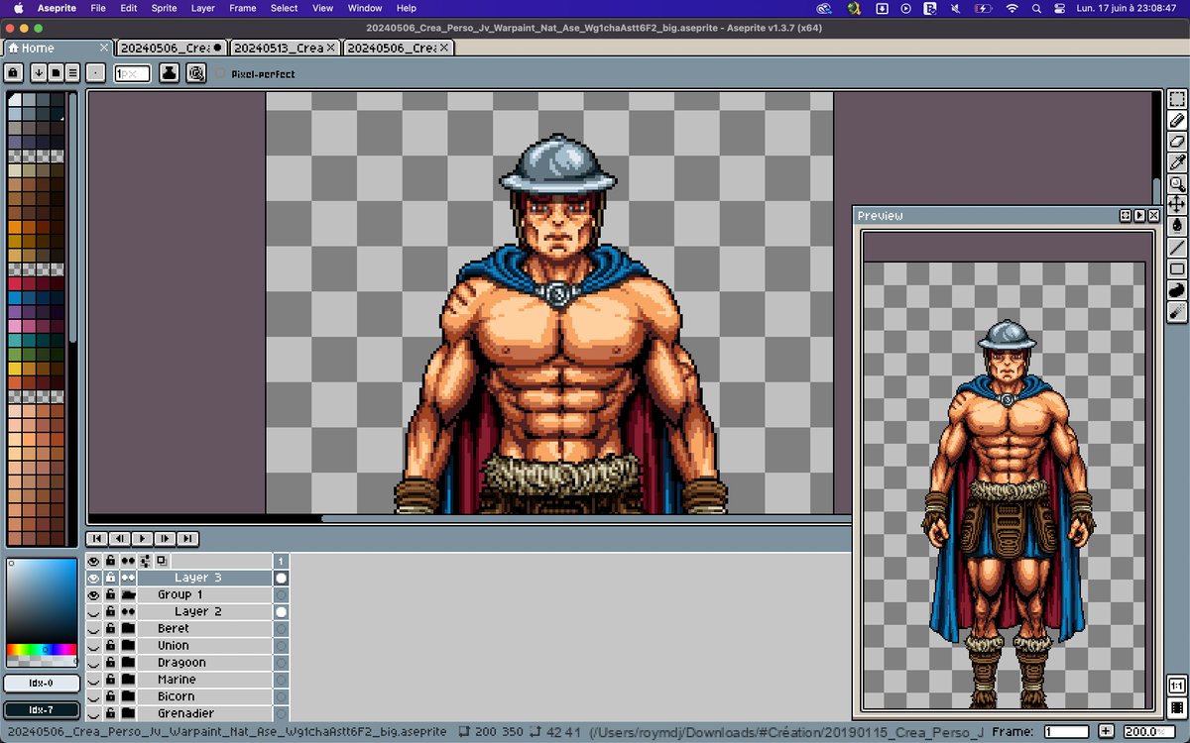1190x743 pixels.
Task: Toggle the lock on Layer 3
Action: (x=111, y=578)
